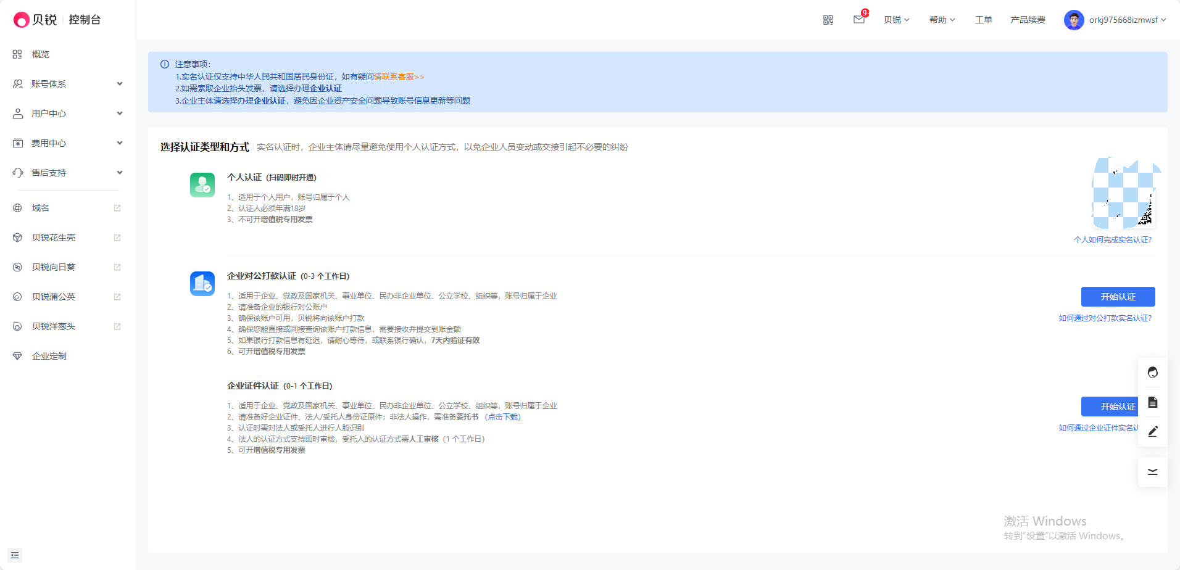Open the 点击下载 link for 委托书

coord(502,417)
